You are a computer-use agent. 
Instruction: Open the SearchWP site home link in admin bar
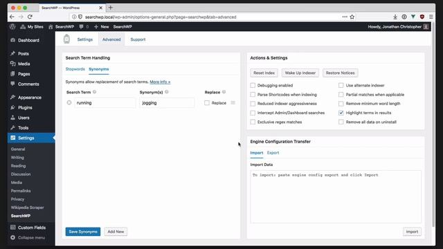[62, 27]
